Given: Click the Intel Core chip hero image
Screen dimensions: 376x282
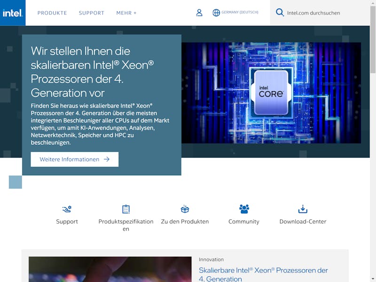Looking at the screenshot, I should 271,93.
